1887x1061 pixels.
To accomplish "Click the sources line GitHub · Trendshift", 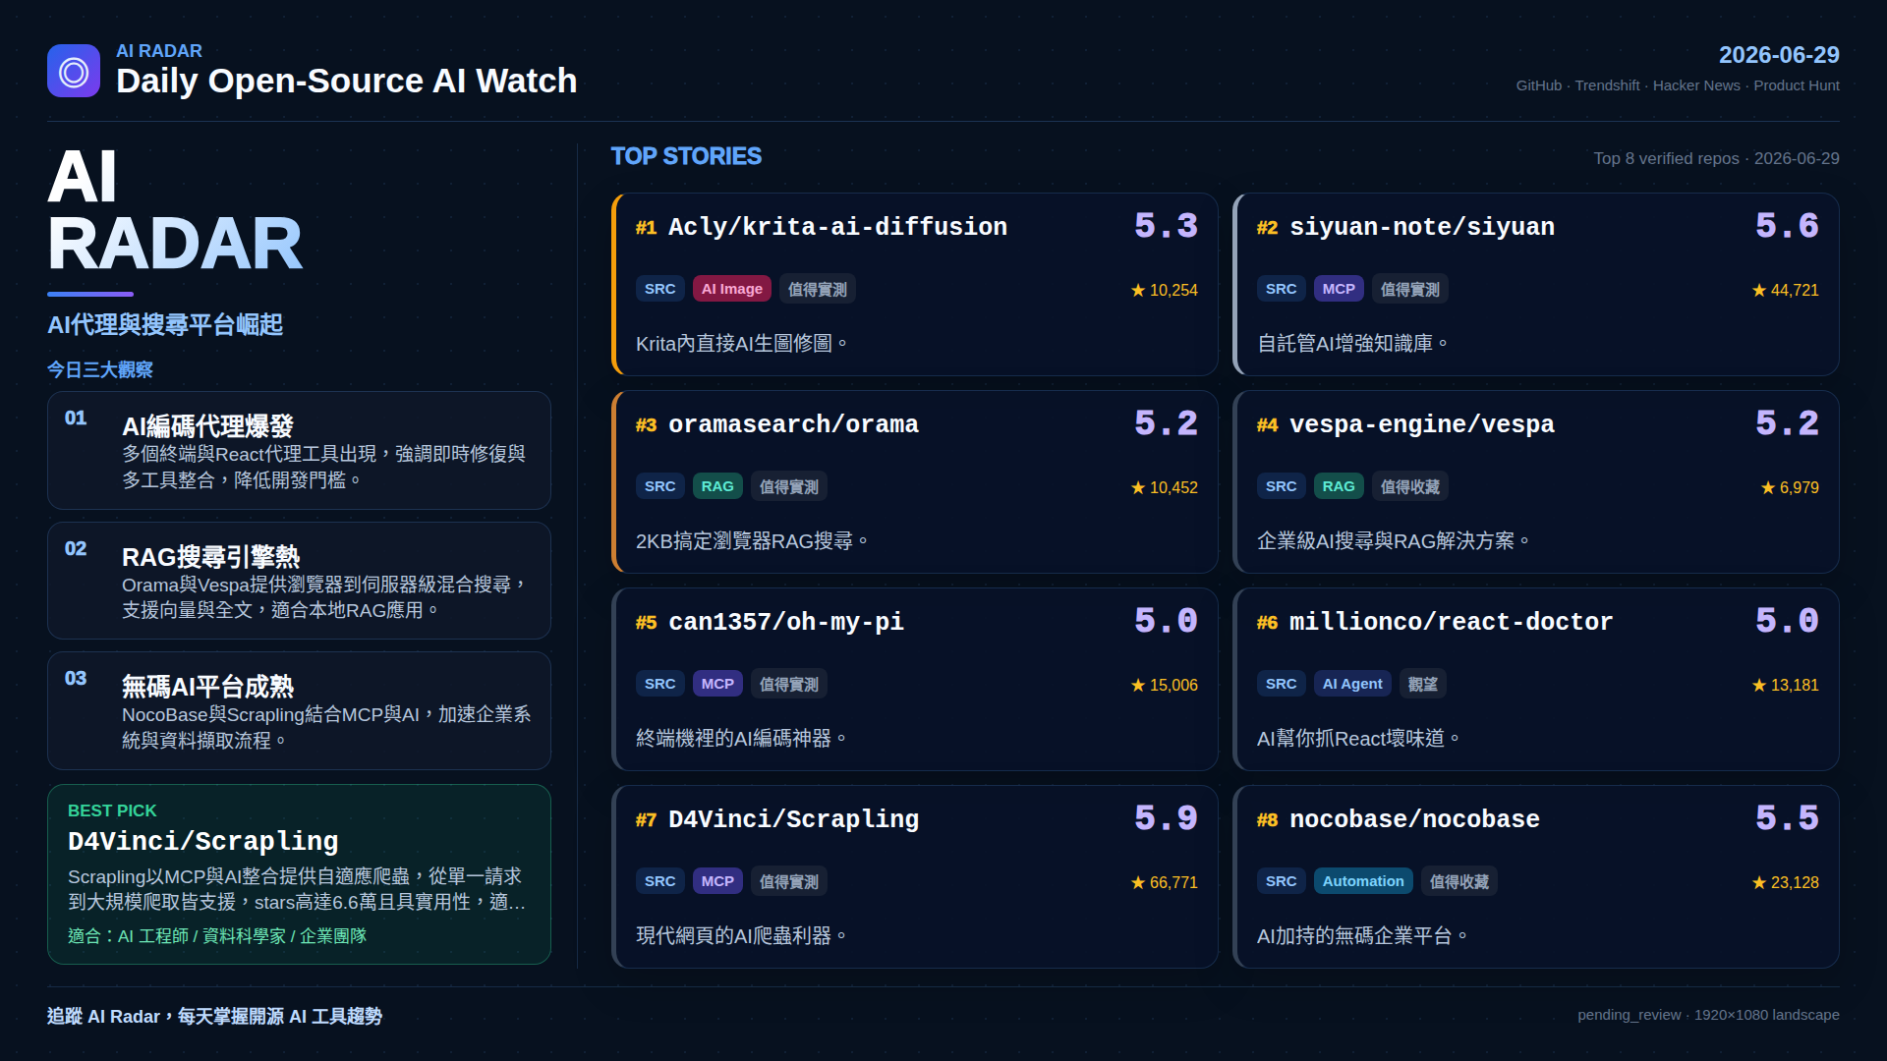I will click(x=1678, y=85).
